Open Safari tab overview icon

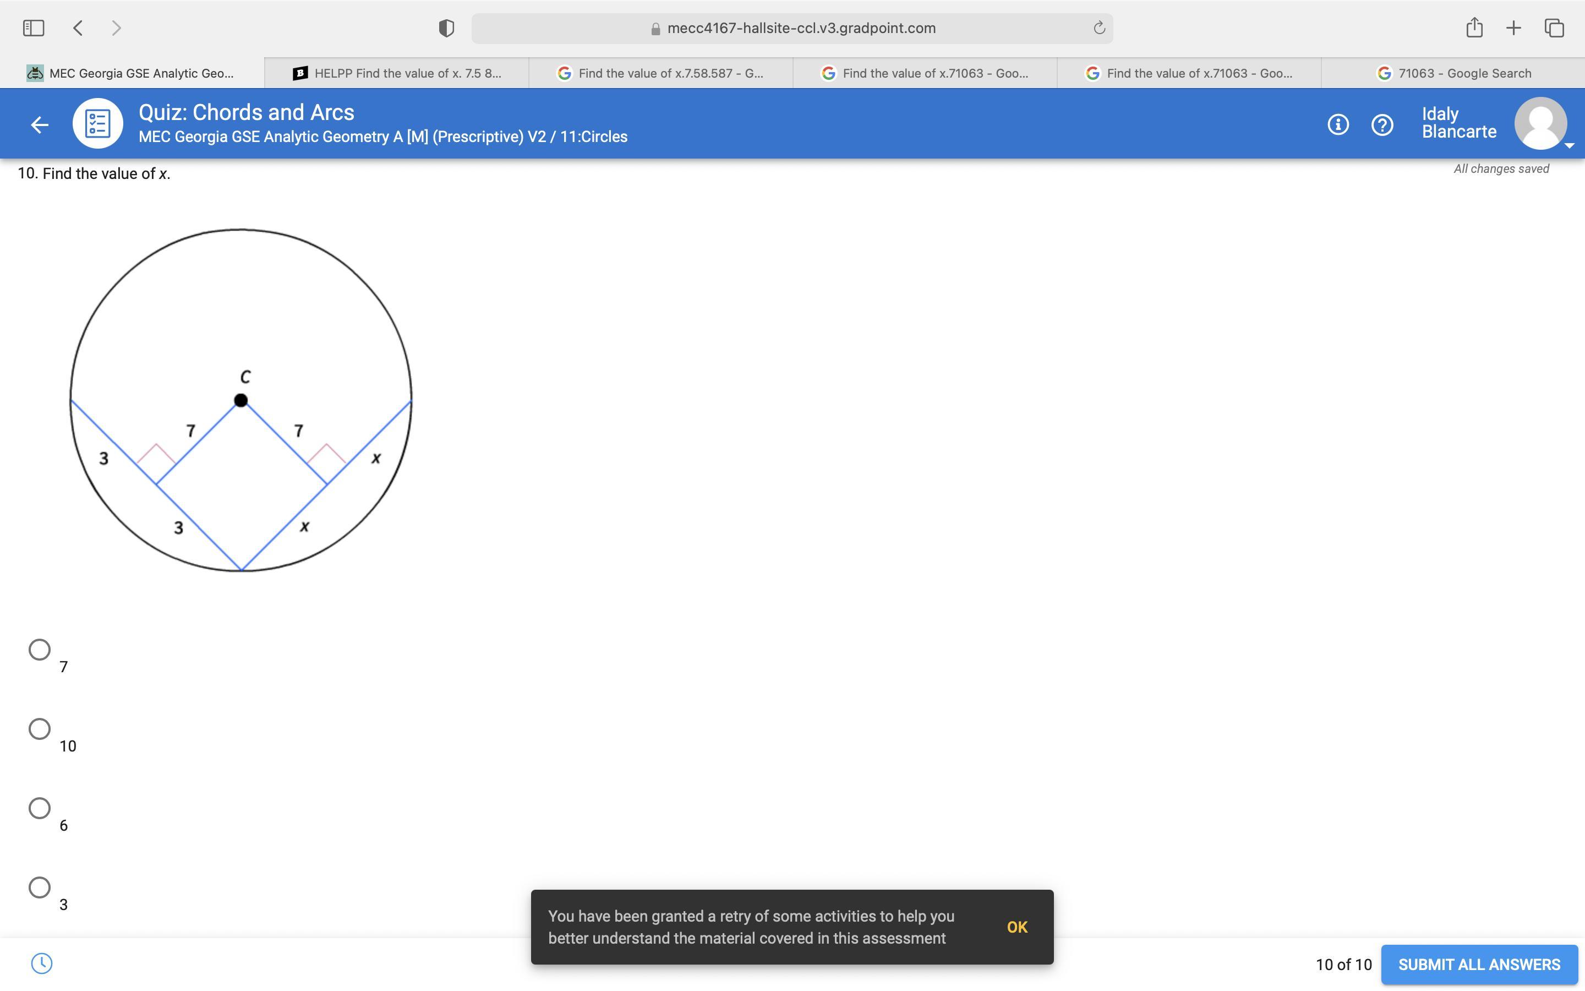coord(1554,28)
